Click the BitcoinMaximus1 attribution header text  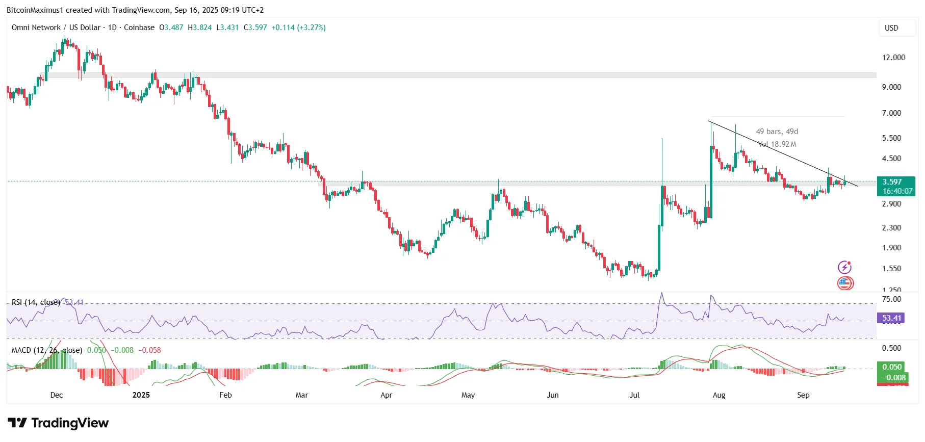coord(135,10)
